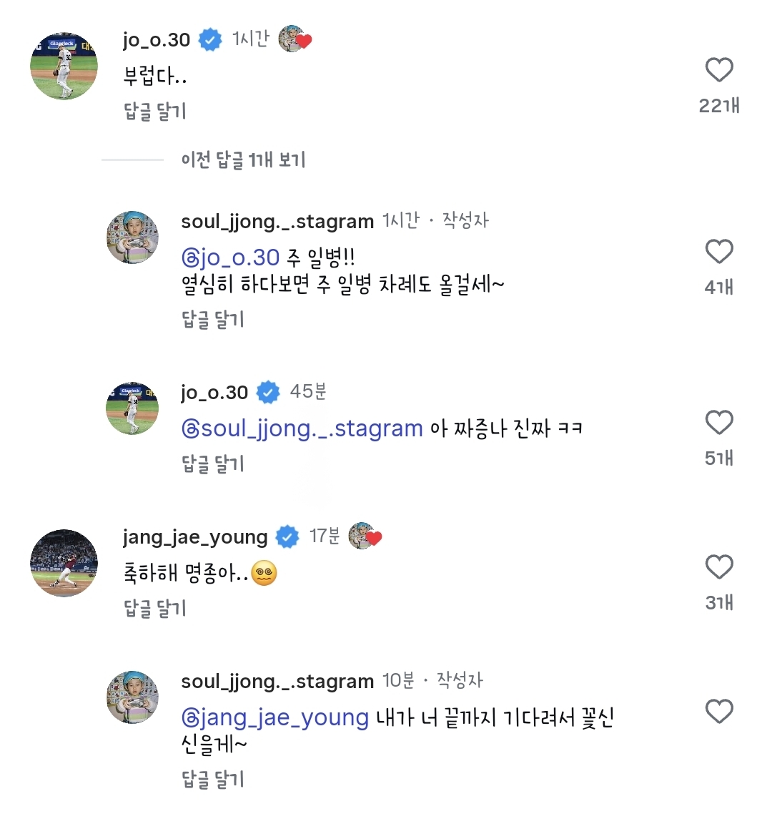The height and width of the screenshot is (819, 772).
Task: Click author-liked heart badge on jang_jae_young comment
Action: [365, 536]
